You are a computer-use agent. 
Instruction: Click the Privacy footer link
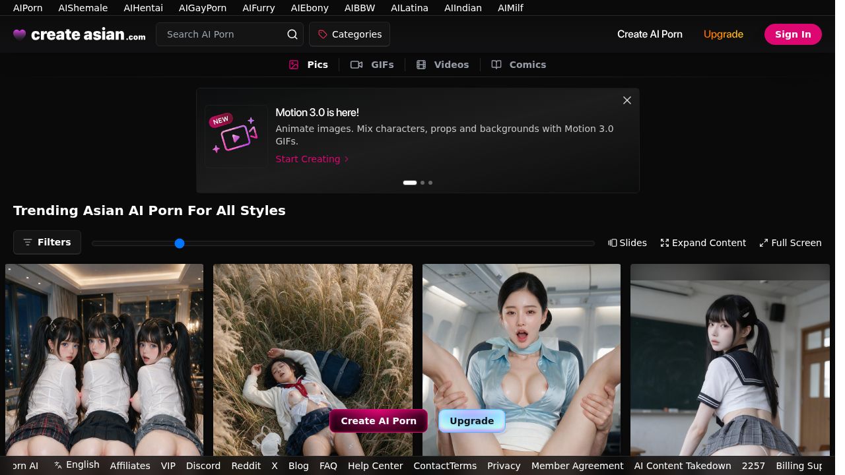click(x=504, y=466)
